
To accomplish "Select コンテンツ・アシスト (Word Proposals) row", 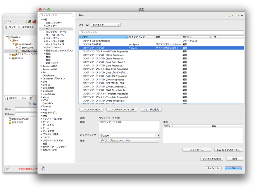I will [161, 101].
